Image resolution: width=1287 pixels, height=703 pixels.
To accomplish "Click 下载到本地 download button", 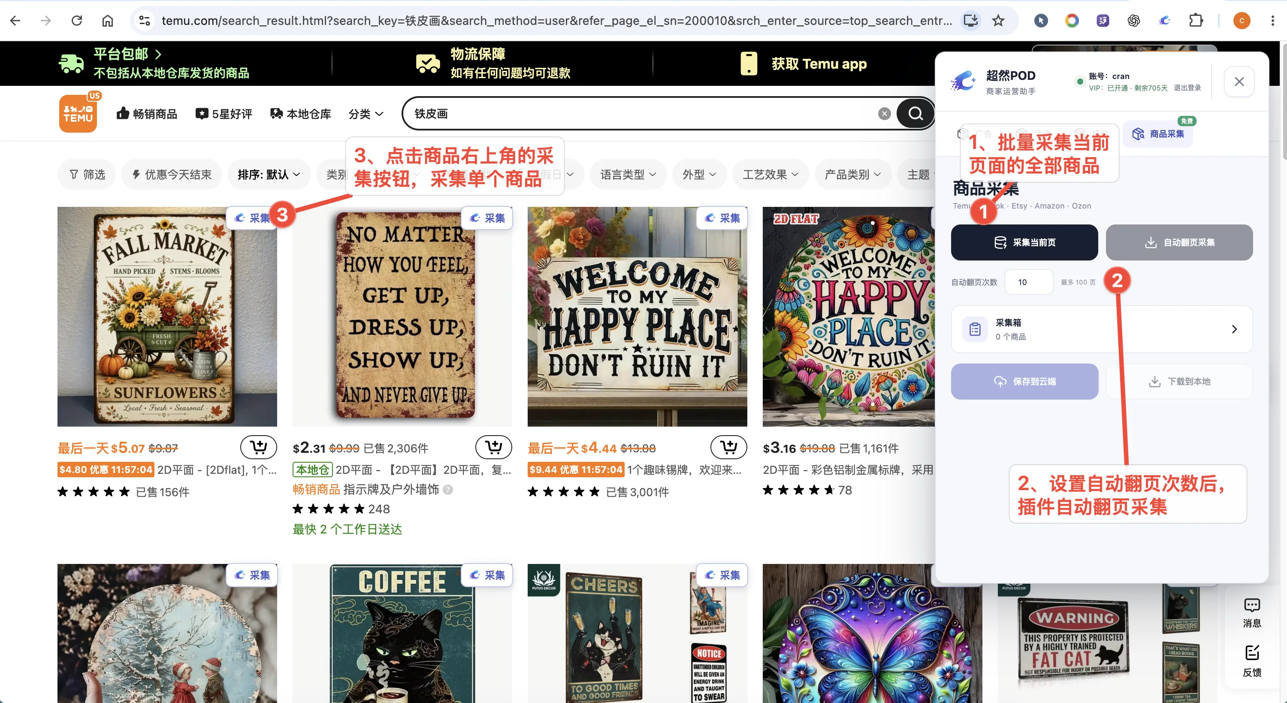I will click(1179, 382).
